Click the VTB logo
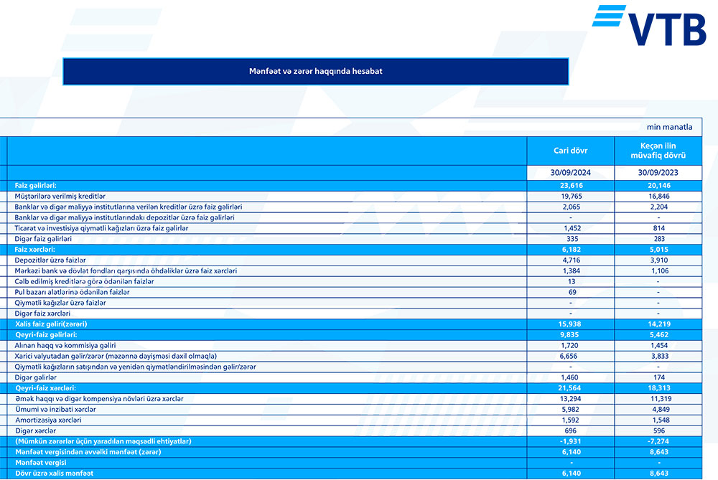The height and width of the screenshot is (480, 718). (x=649, y=27)
